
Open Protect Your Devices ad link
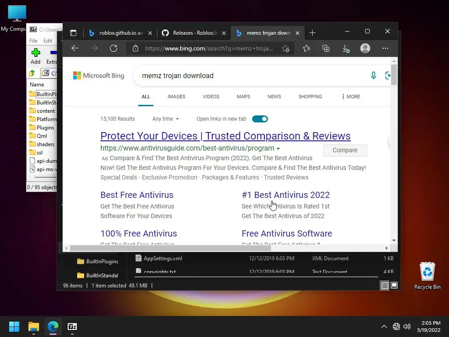click(225, 136)
